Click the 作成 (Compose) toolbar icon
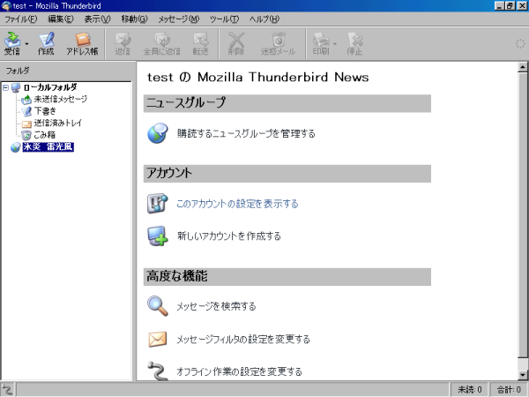Image resolution: width=529 pixels, height=397 pixels. (46, 43)
